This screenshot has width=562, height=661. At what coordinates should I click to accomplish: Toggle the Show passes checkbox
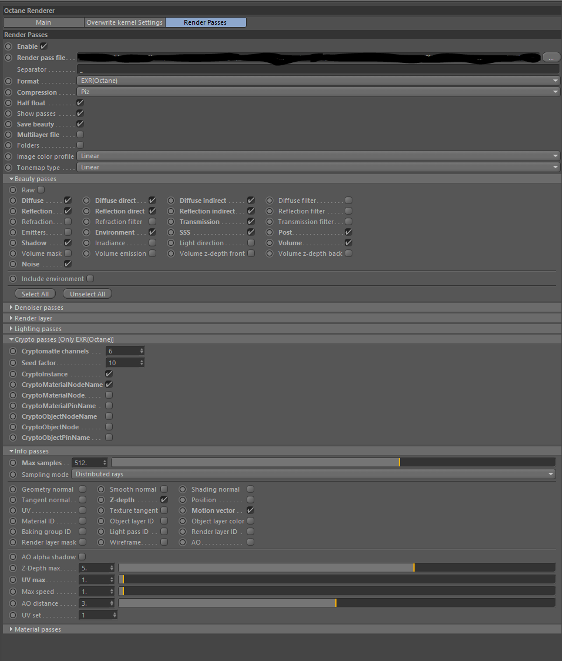point(80,113)
